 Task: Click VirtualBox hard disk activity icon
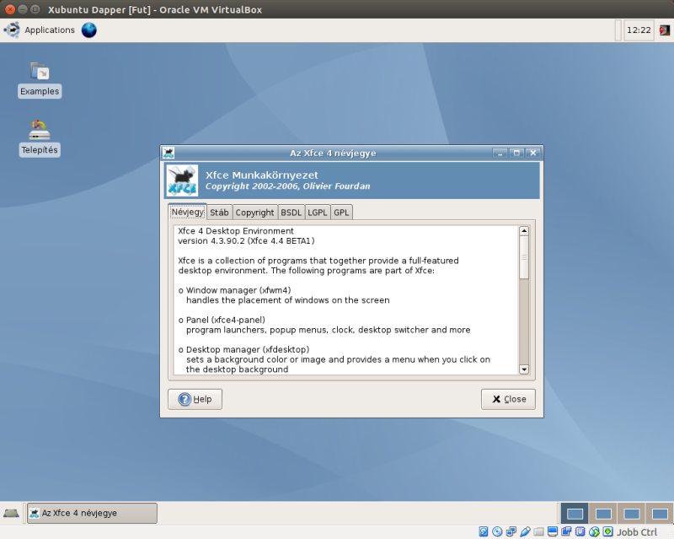(x=483, y=531)
